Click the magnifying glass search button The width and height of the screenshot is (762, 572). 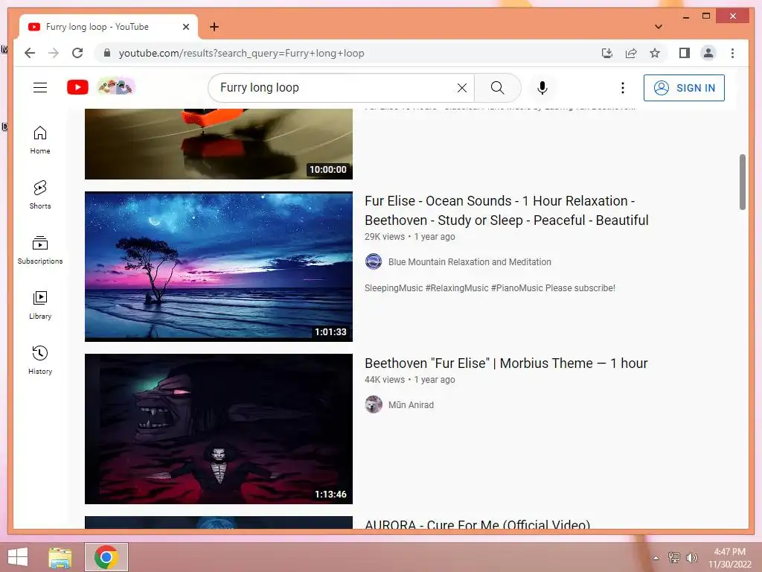point(497,88)
